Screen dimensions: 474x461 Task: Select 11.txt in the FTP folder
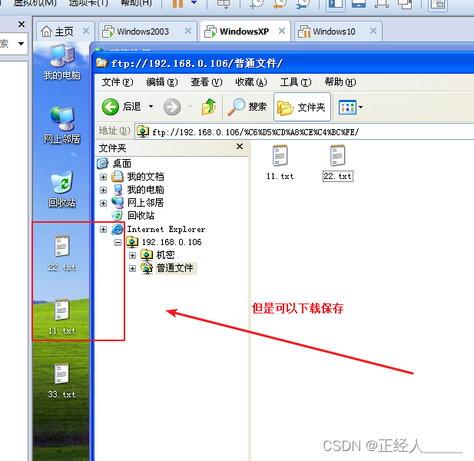[x=280, y=162]
